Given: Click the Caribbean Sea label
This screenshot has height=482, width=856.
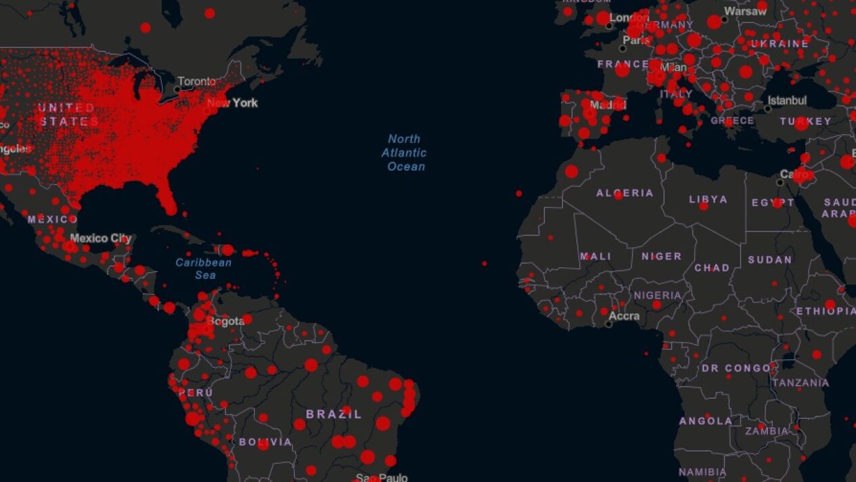Looking at the screenshot, I should (204, 269).
